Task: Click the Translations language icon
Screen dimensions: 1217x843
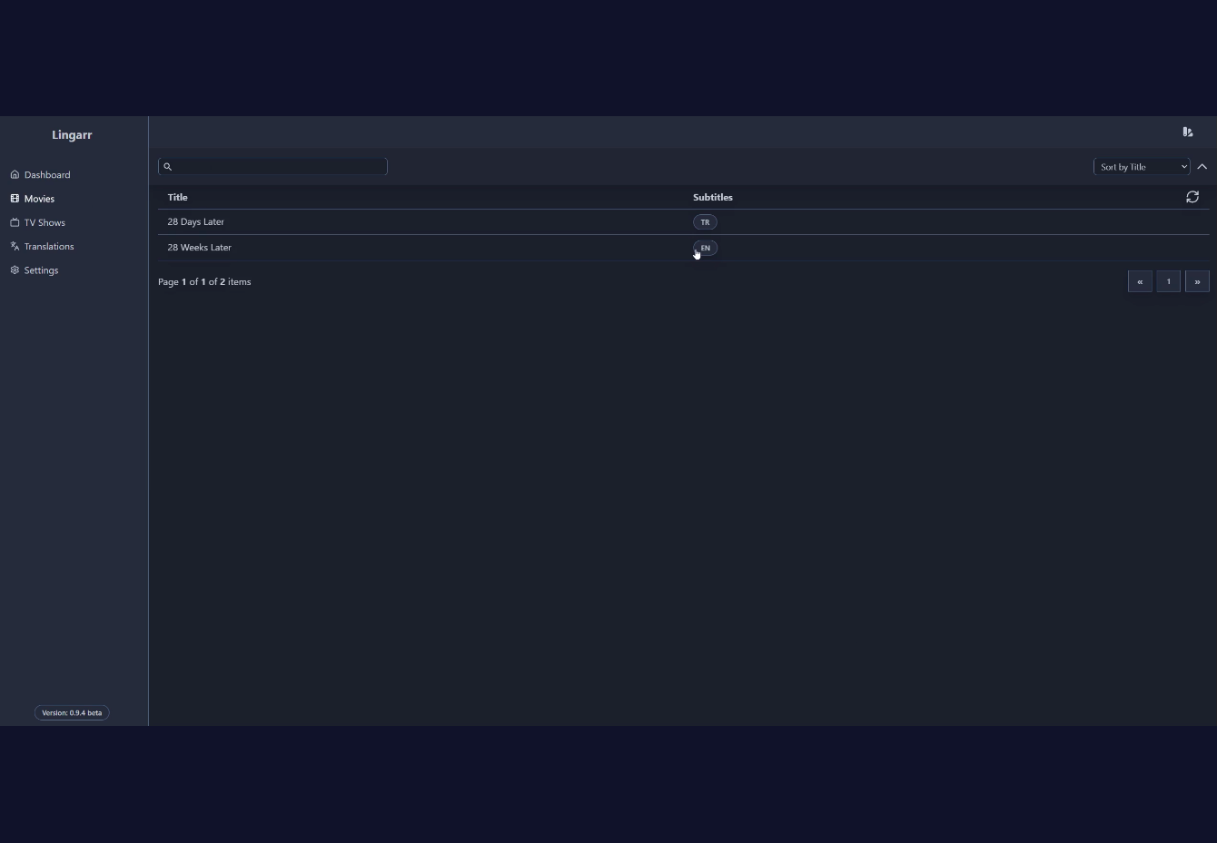Action: [x=15, y=246]
